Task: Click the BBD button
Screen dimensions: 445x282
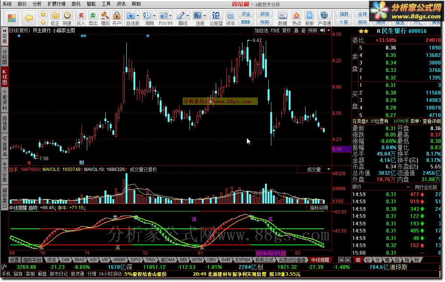Action: click(x=246, y=22)
